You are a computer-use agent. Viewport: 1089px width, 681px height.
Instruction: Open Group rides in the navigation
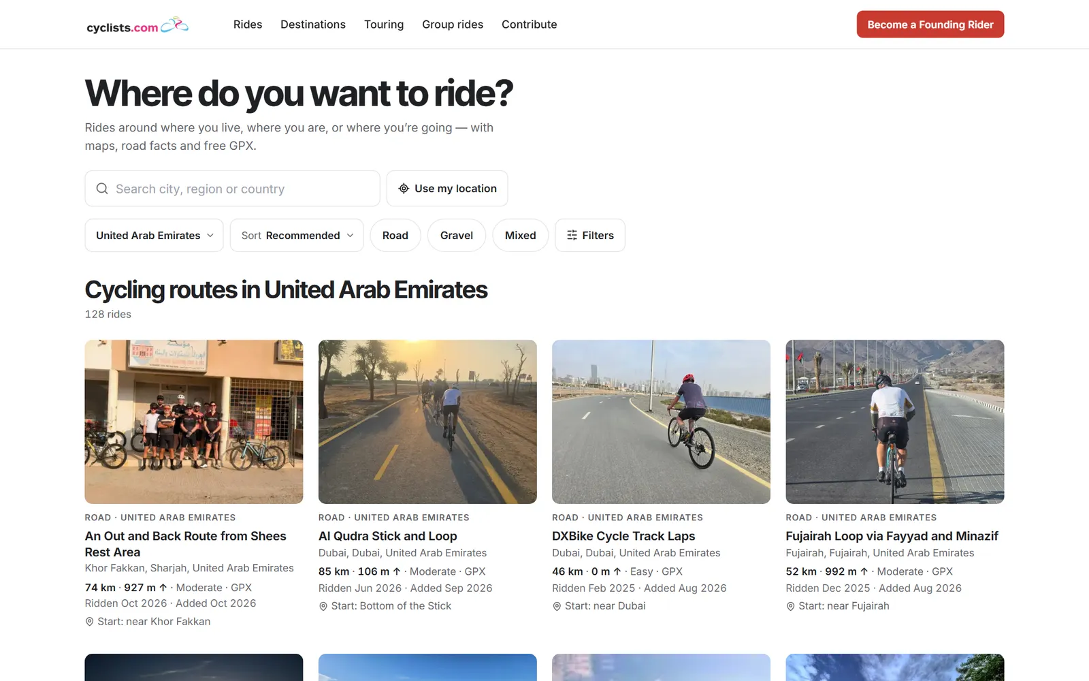pos(453,25)
